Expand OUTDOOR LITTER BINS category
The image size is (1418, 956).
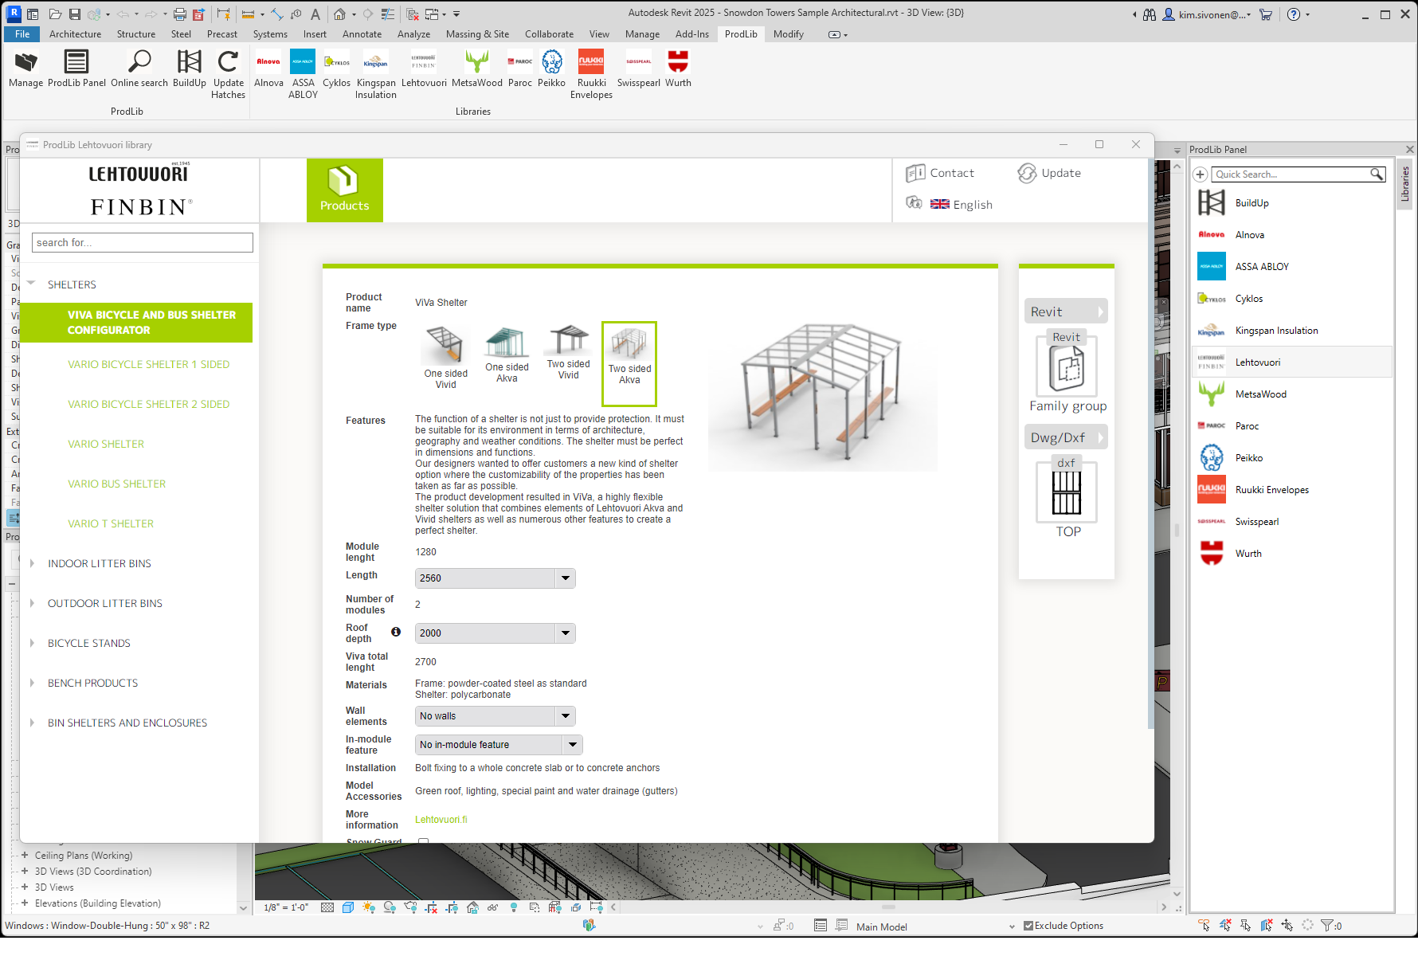(32, 603)
